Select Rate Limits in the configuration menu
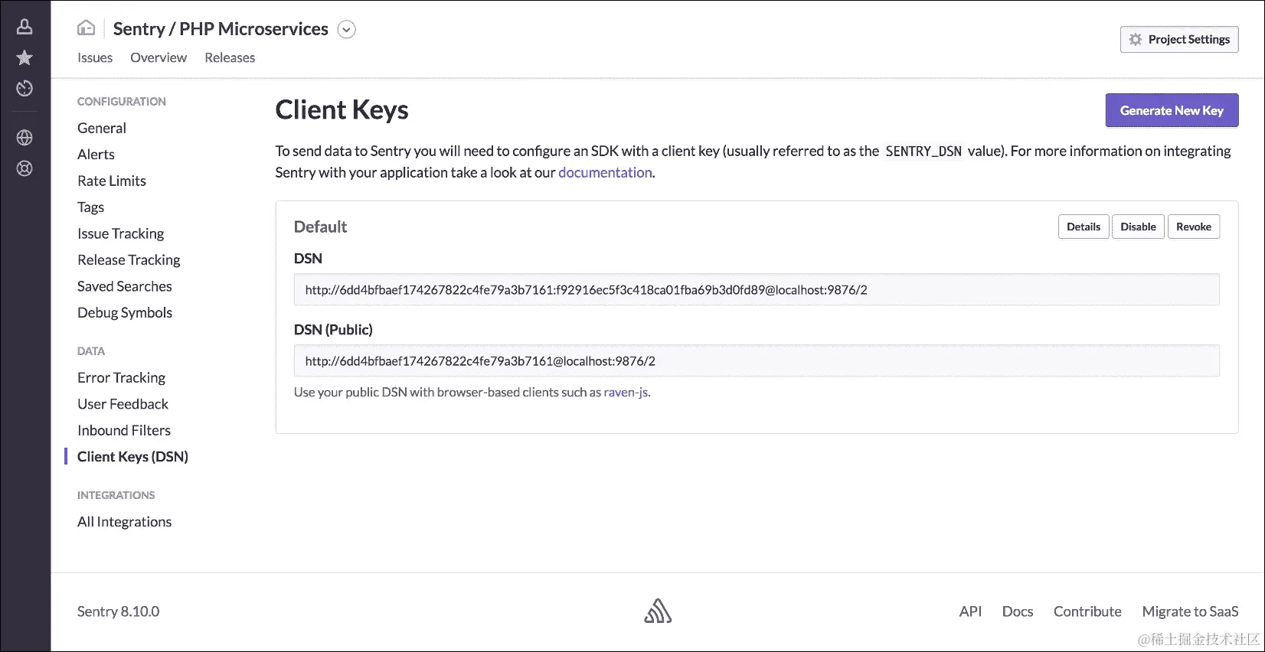The width and height of the screenshot is (1265, 652). [112, 181]
